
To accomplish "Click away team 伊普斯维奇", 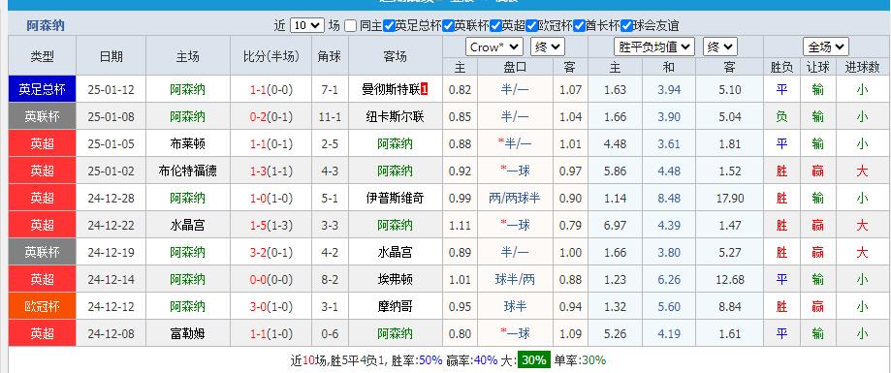I will pos(395,199).
